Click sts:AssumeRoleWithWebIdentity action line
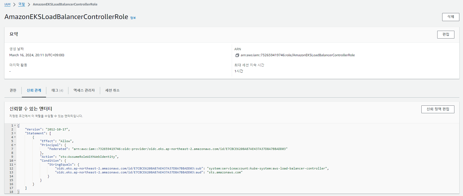 point(79,157)
